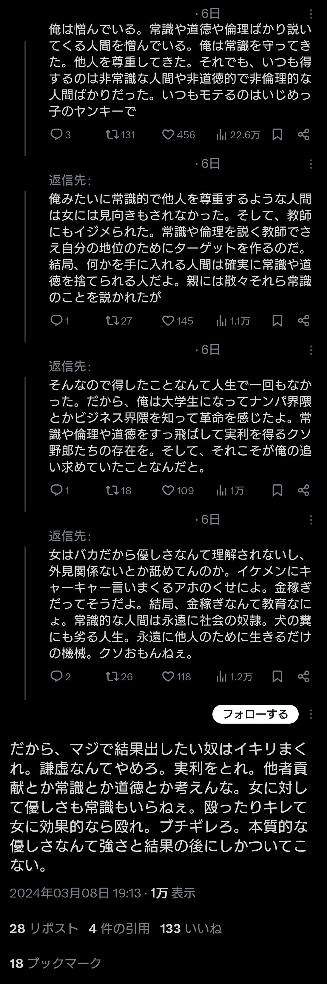Repost the tweet with 131 reposts

pyautogui.click(x=112, y=135)
